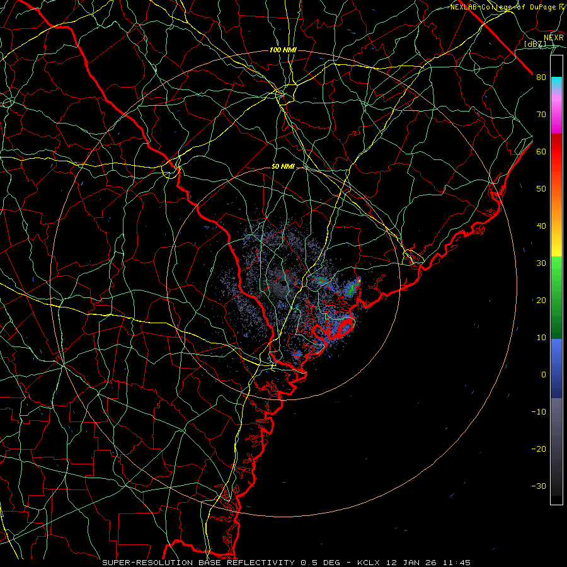The height and width of the screenshot is (567, 567).
Task: Click the 40 value on the color scale
Action: (x=541, y=226)
